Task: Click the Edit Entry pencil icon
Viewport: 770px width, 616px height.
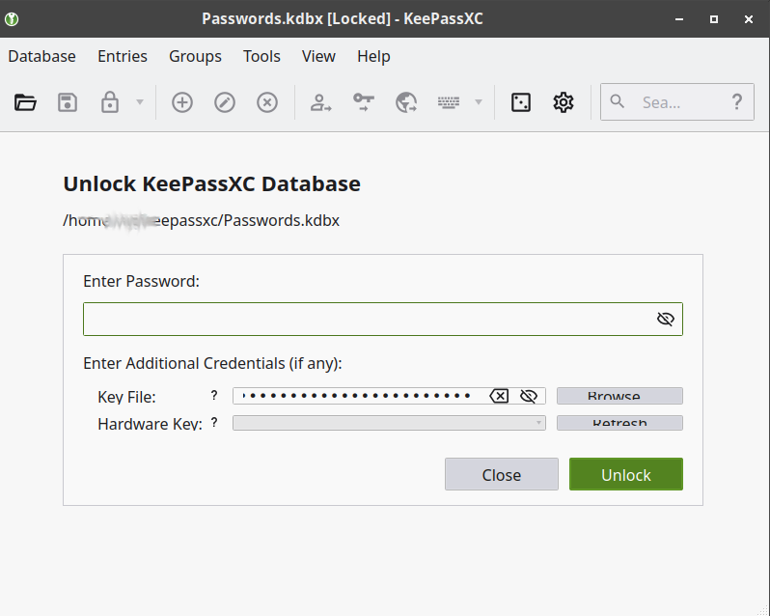Action: pyautogui.click(x=225, y=102)
